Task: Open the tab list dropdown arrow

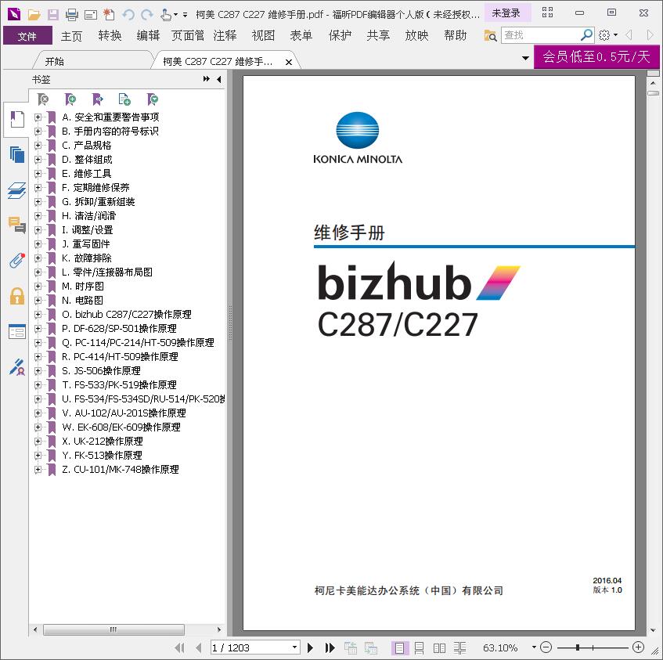Action: pos(525,58)
